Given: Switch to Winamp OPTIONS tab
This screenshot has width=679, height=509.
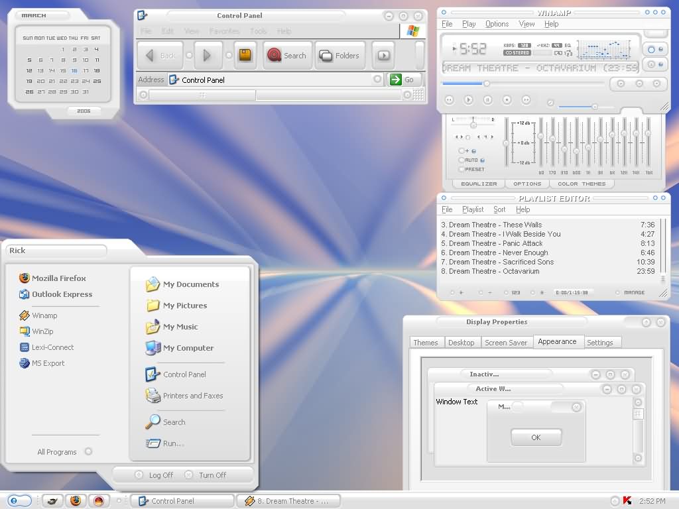Looking at the screenshot, I should point(527,184).
